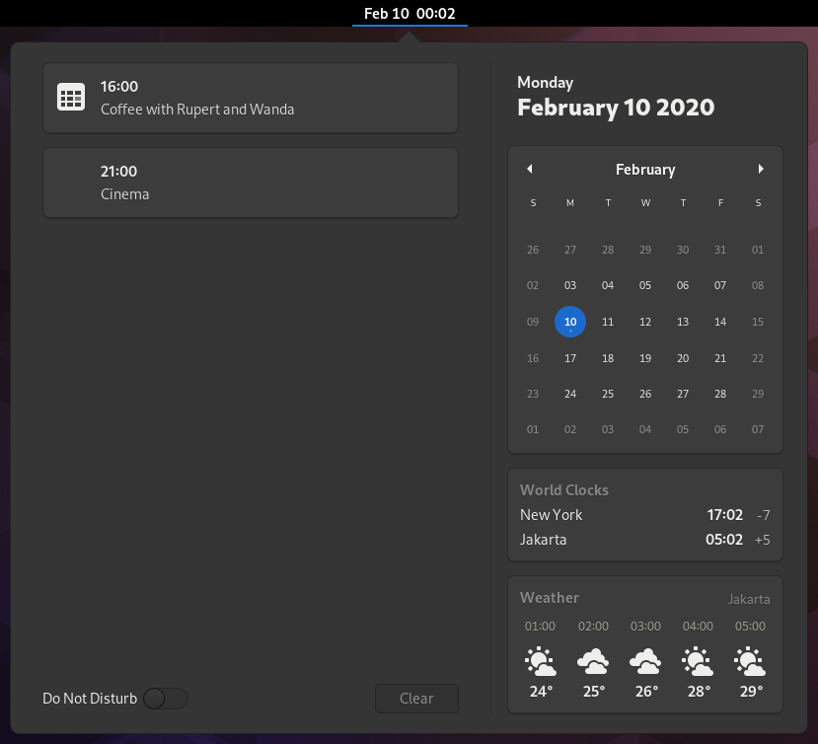Close the popup via Feb 10 clock
818x744 pixels.
pyautogui.click(x=409, y=13)
